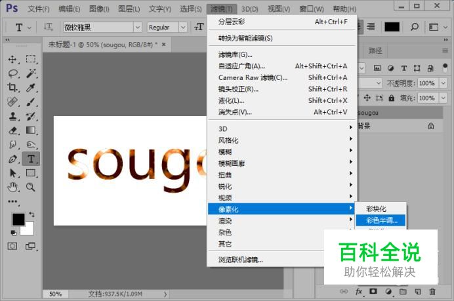Screen dimensions: 454x301
Task: Select the Eraser tool
Action: pos(12,130)
